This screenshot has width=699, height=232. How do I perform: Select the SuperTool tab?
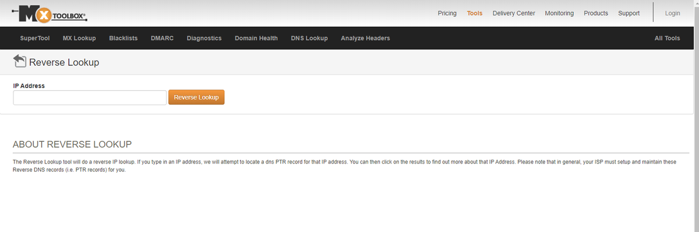pos(35,38)
